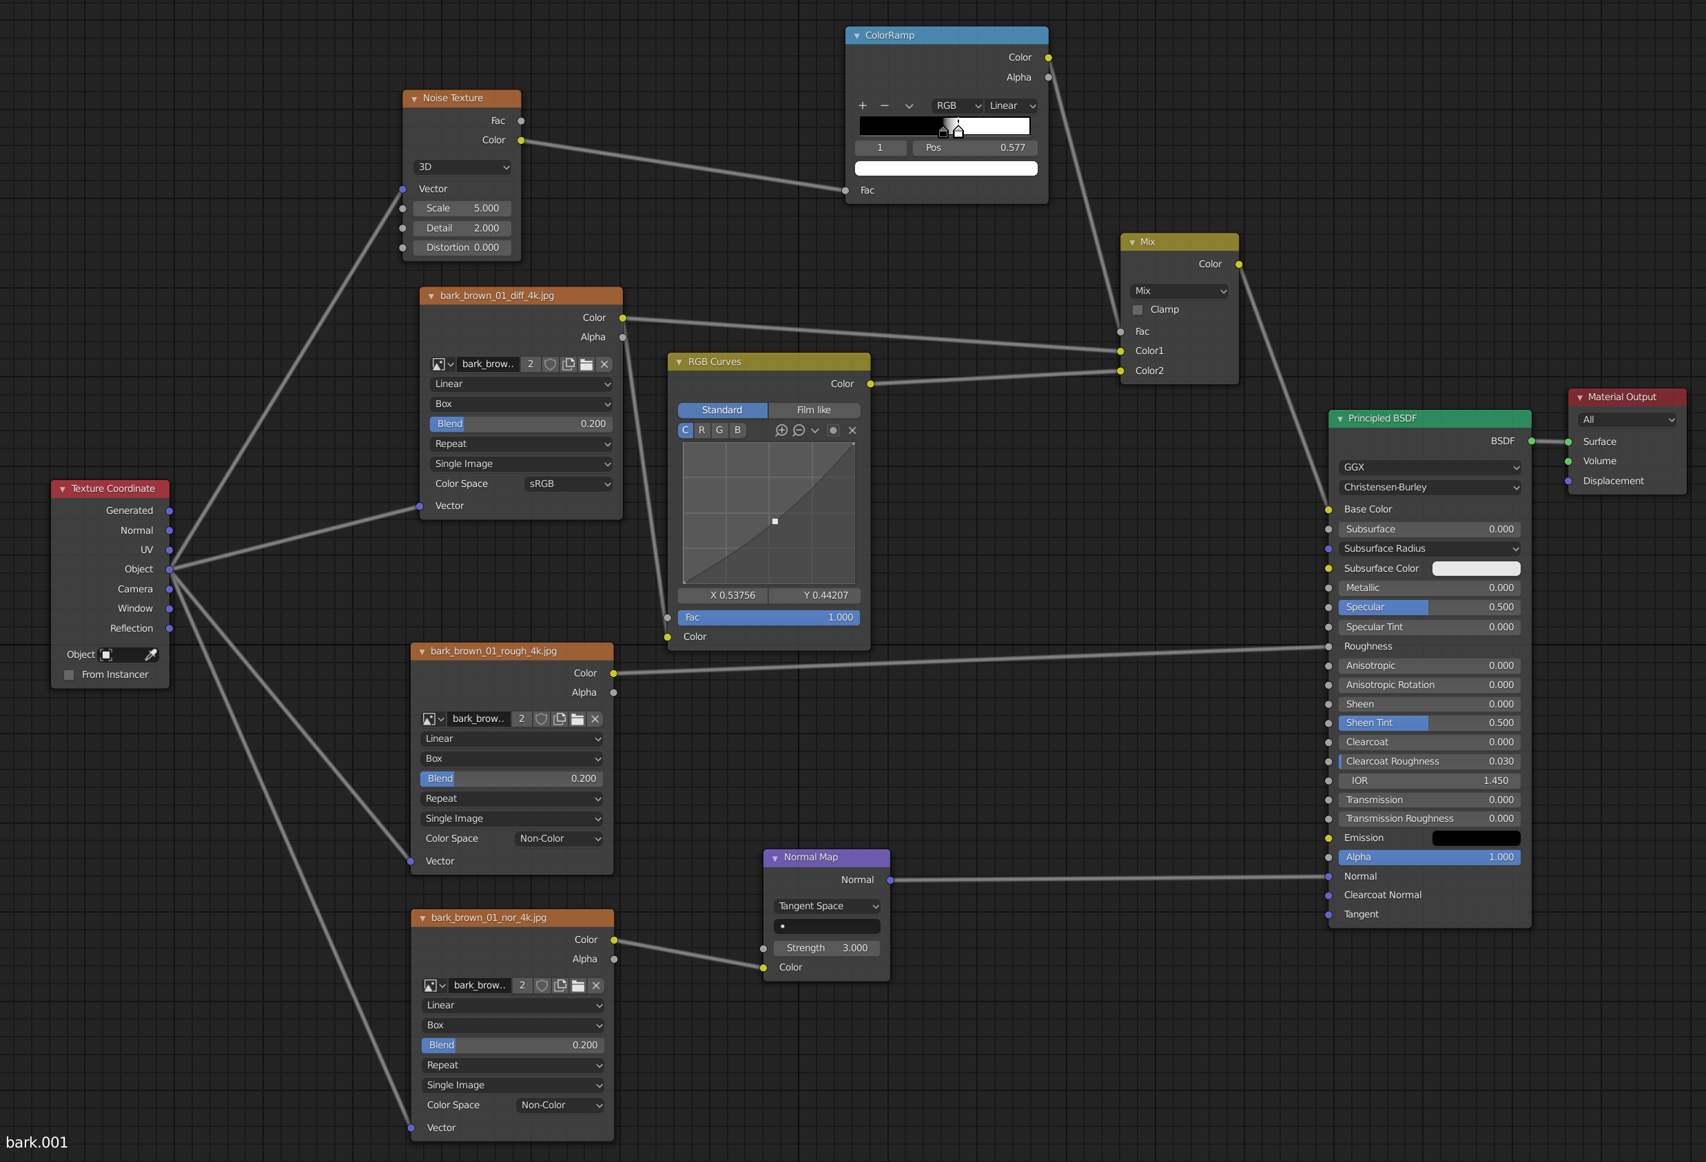Select the R channel in RGB Curves

[702, 430]
